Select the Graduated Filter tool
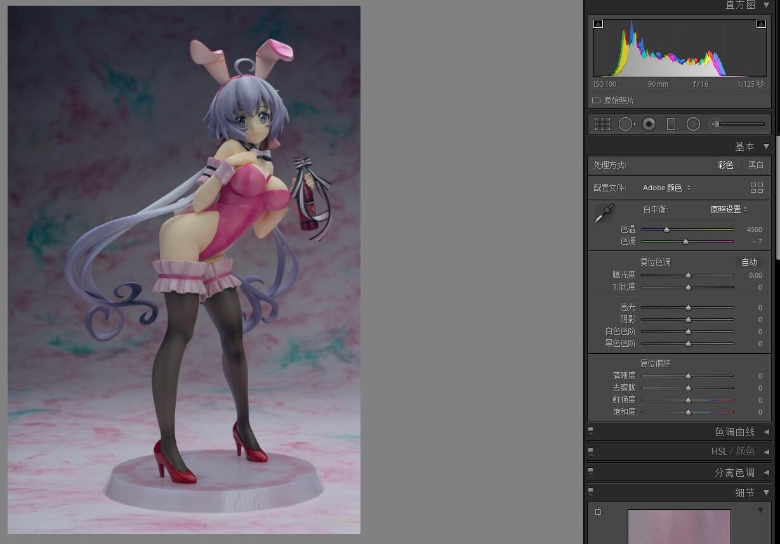This screenshot has width=780, height=544. pos(671,124)
